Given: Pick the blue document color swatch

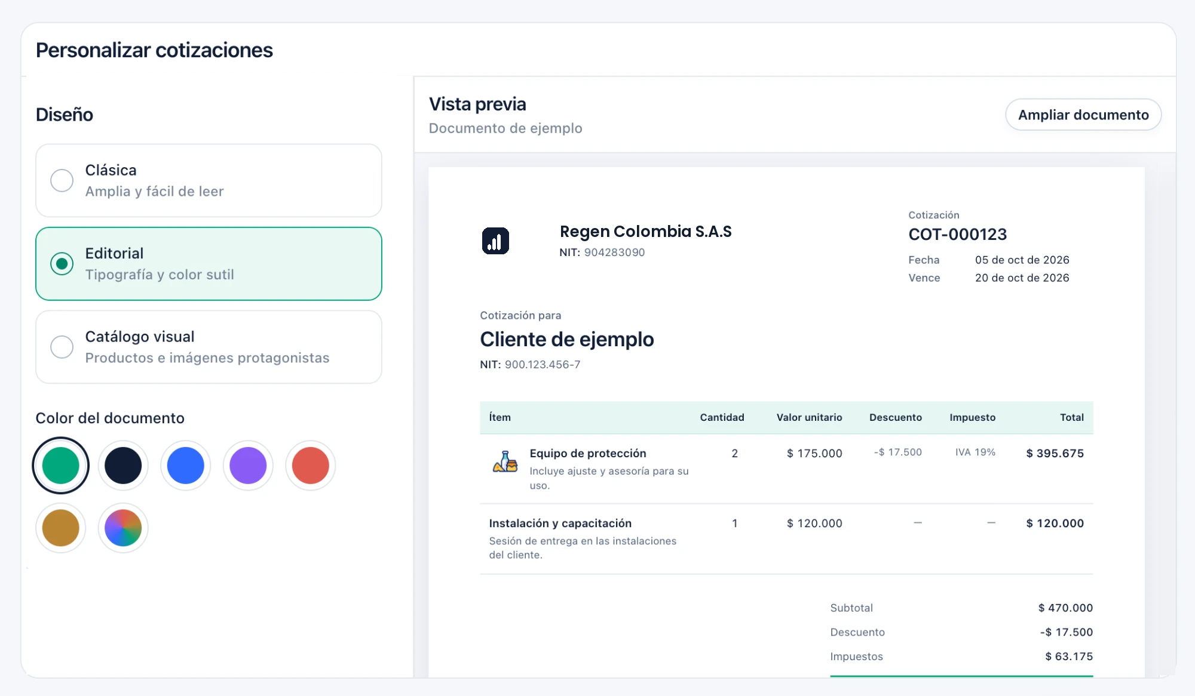Looking at the screenshot, I should pyautogui.click(x=185, y=466).
